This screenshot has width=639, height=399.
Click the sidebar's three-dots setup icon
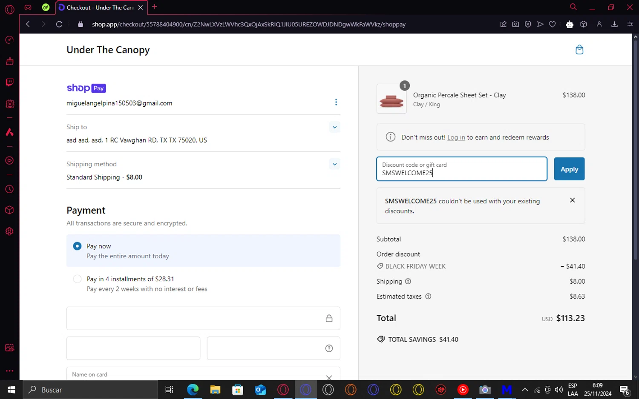(9, 371)
